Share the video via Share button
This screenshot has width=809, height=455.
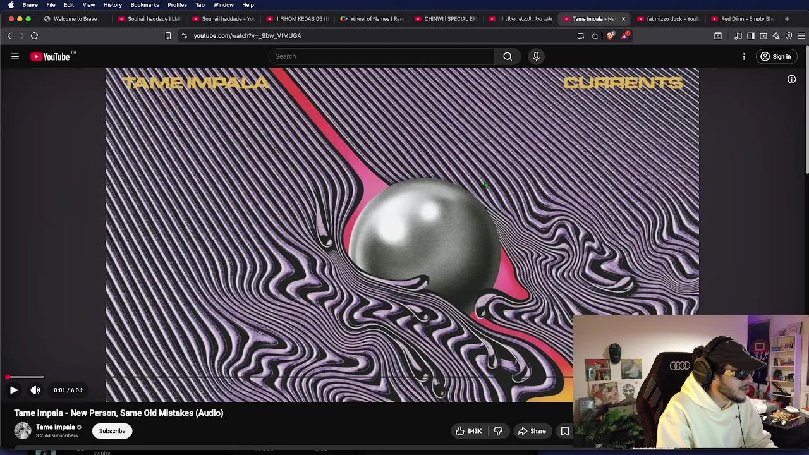click(x=532, y=431)
